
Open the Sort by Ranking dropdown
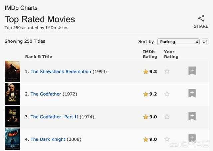point(178,42)
